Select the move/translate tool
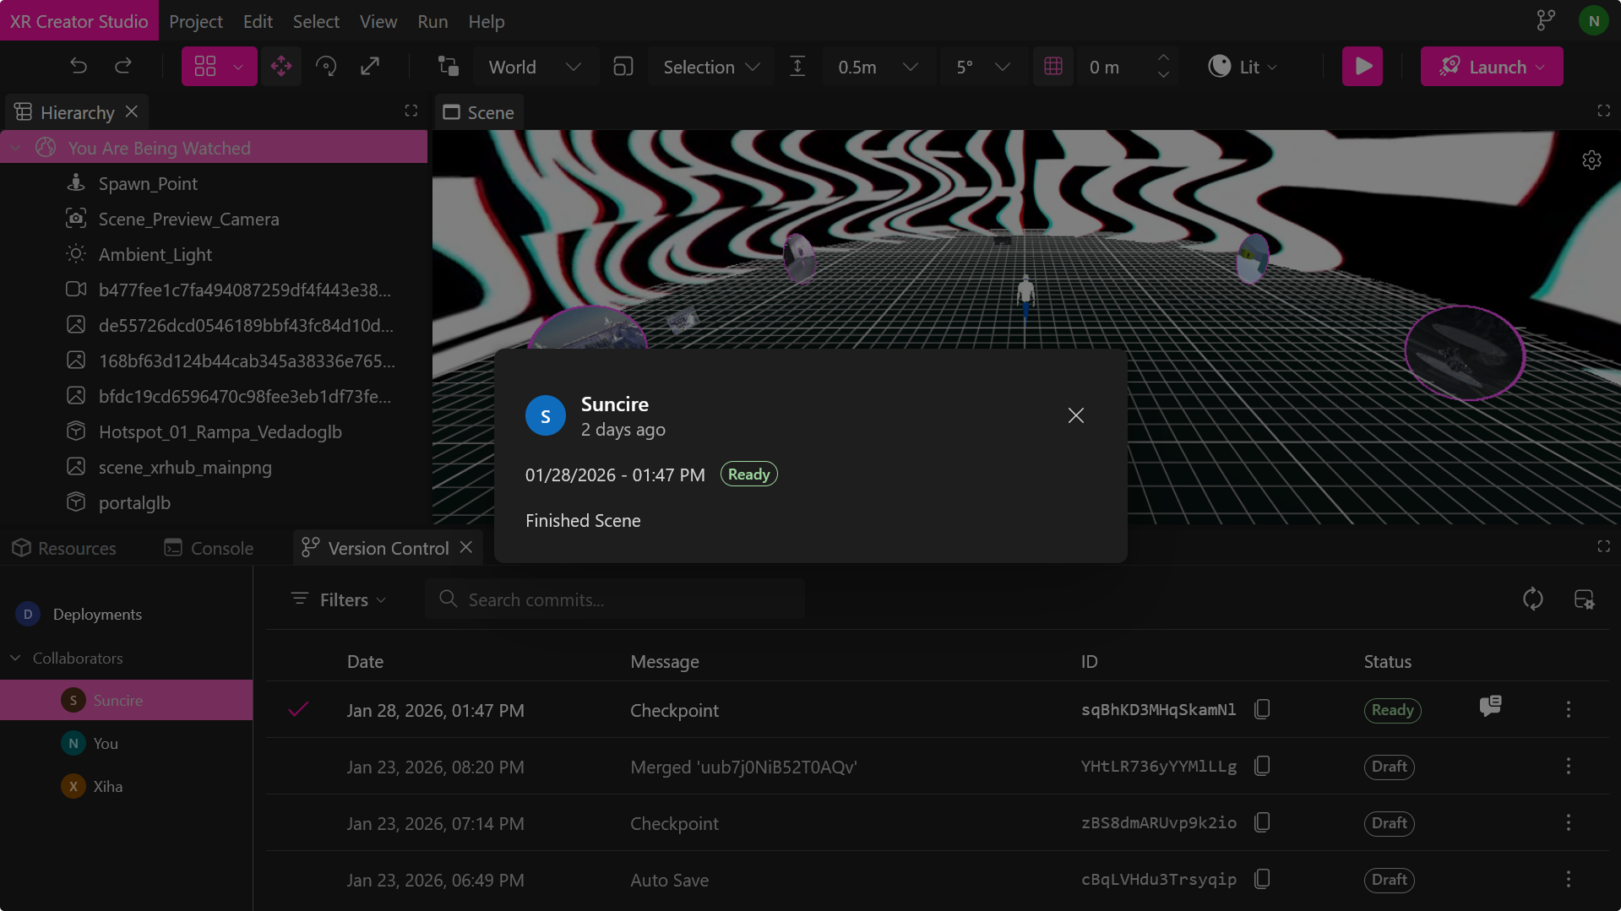The width and height of the screenshot is (1621, 911). click(x=281, y=66)
